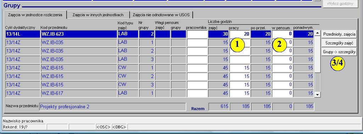The image size is (363, 134).
Task: Click LAB type cell in WZ.IB-623 row
Action: tap(128, 34)
